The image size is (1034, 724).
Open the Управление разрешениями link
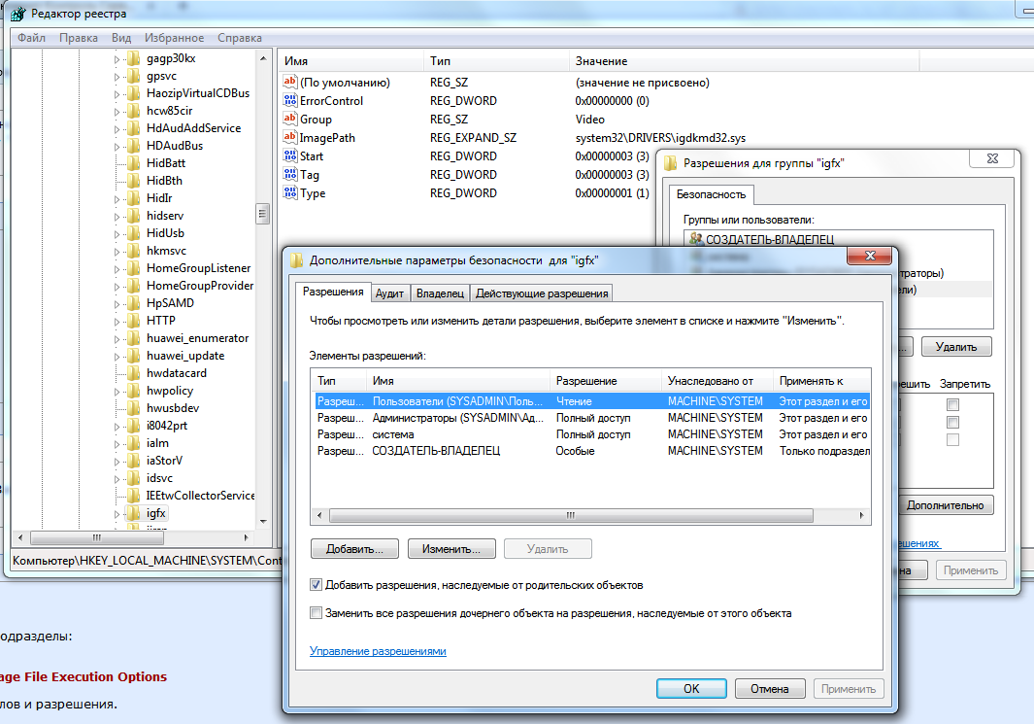pos(378,651)
